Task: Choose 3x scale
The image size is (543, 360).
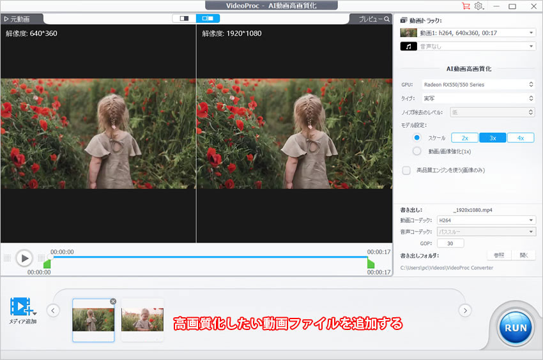Action: 493,138
